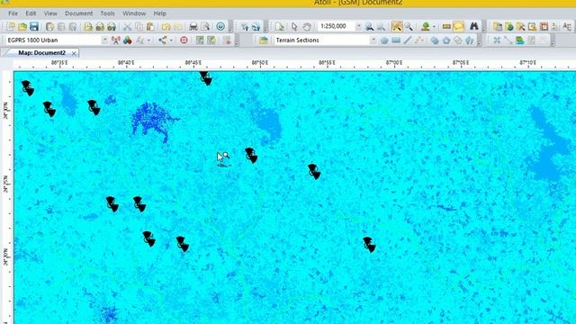
Task: Toggle the yellow tip text balloon icon
Action: click(x=458, y=26)
